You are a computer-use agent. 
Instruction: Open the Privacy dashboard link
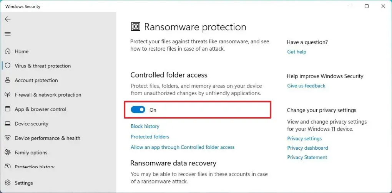[307, 148]
